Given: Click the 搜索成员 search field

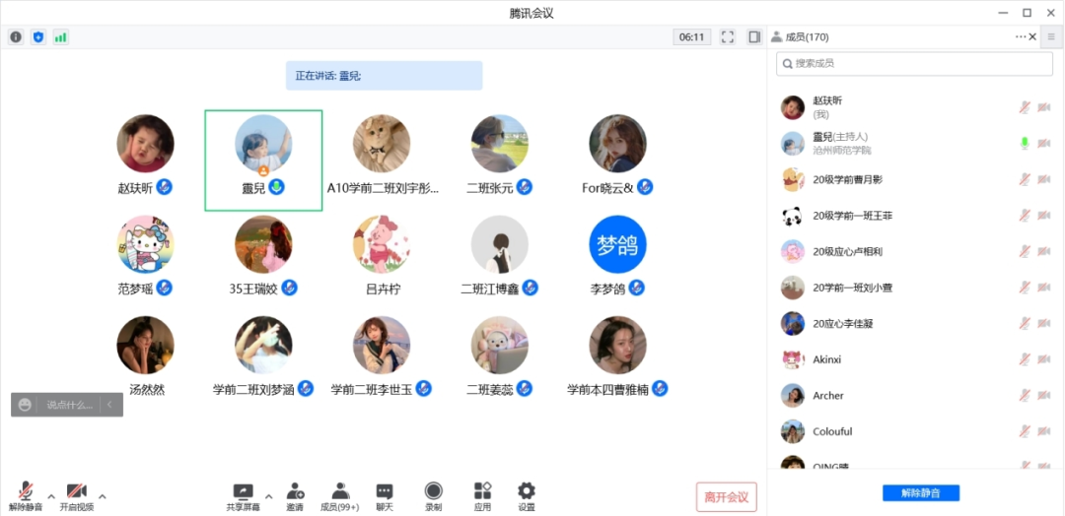Looking at the screenshot, I should [x=914, y=63].
